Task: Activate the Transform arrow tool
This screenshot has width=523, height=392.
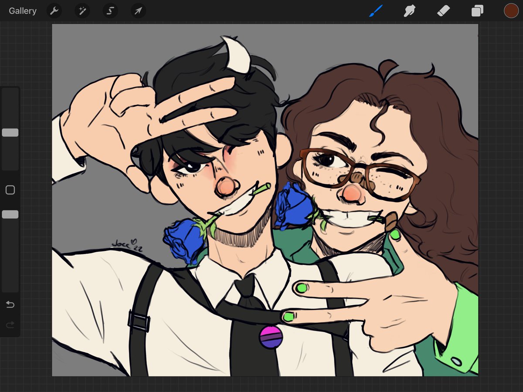Action: coord(138,11)
